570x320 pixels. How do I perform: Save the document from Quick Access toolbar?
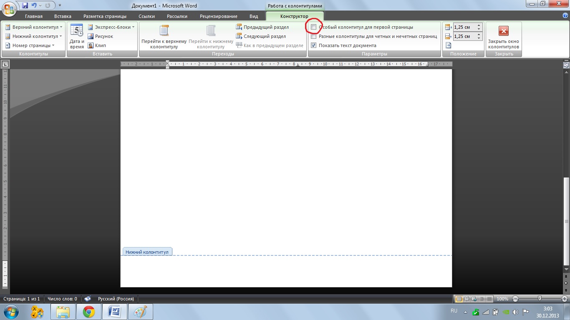[25, 6]
